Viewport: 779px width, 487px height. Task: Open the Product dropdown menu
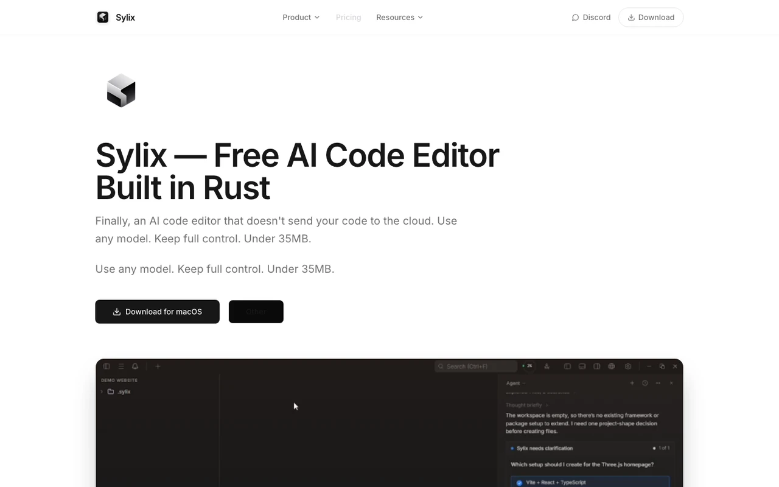[301, 17]
